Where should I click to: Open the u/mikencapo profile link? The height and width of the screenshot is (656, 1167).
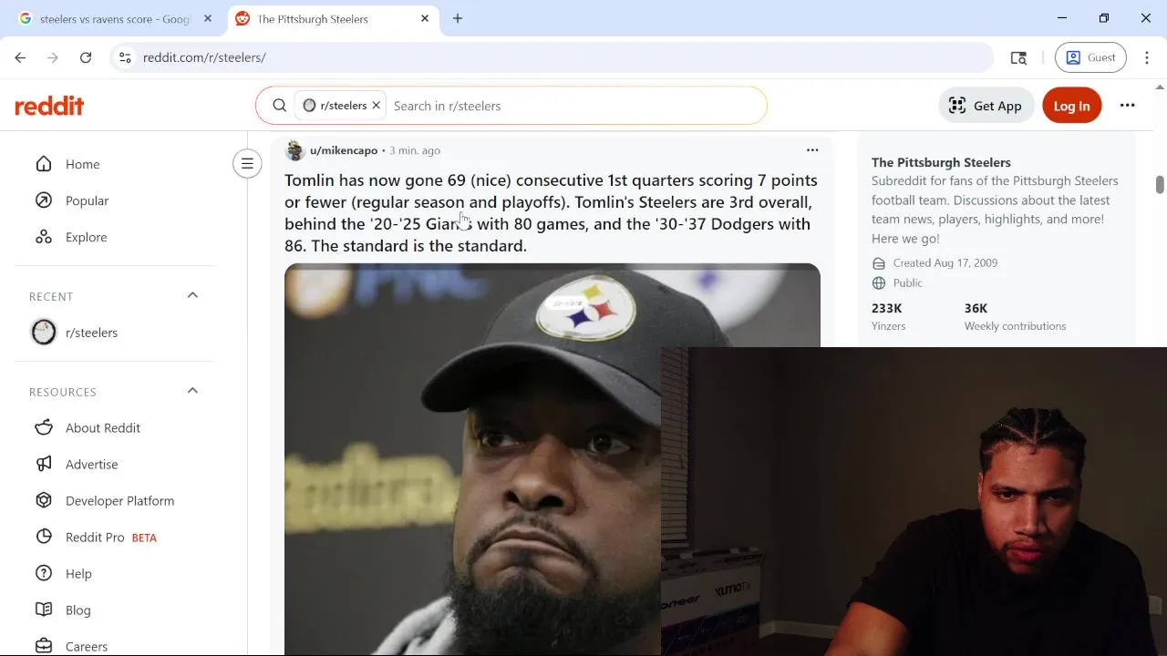344,150
